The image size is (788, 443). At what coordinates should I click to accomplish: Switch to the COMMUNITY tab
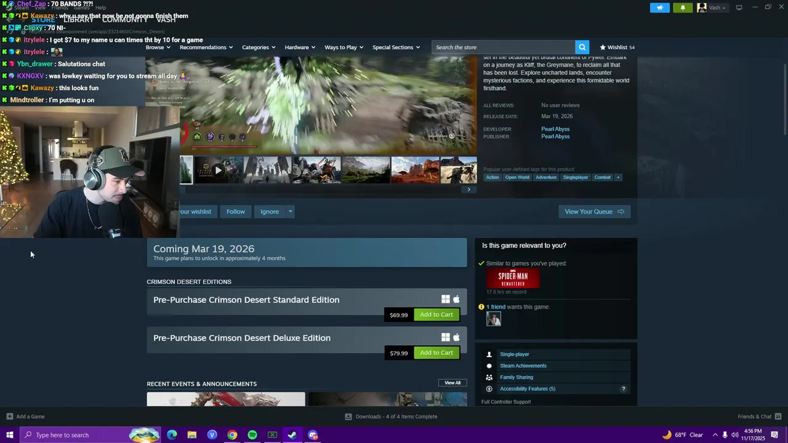click(125, 20)
